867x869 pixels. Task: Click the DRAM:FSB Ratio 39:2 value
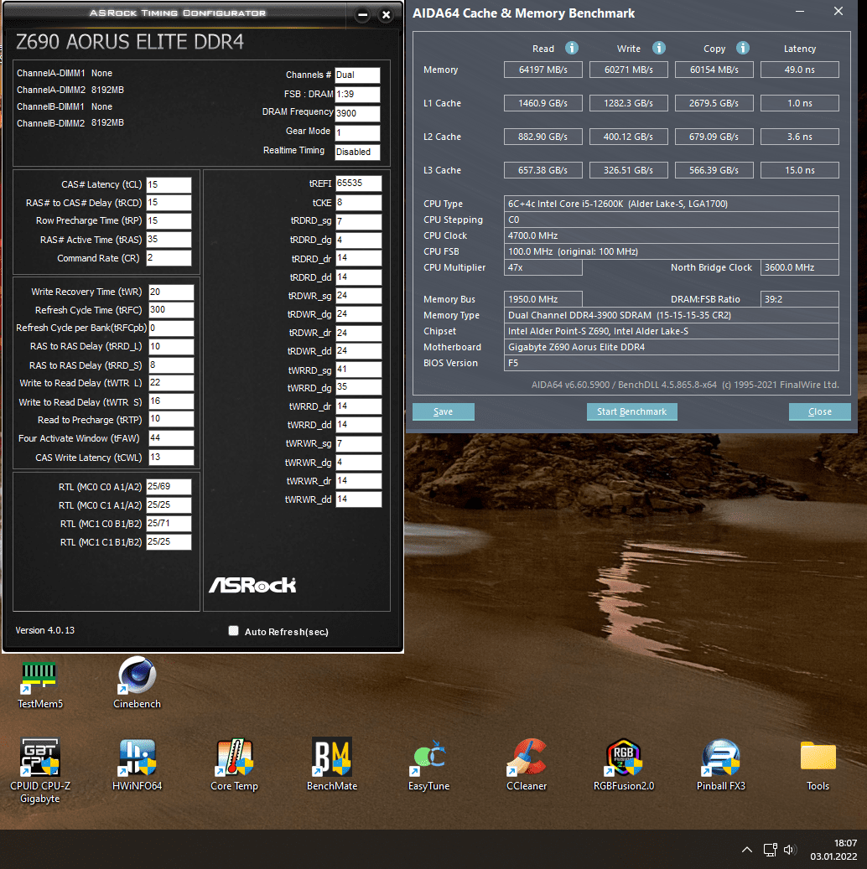tap(799, 298)
